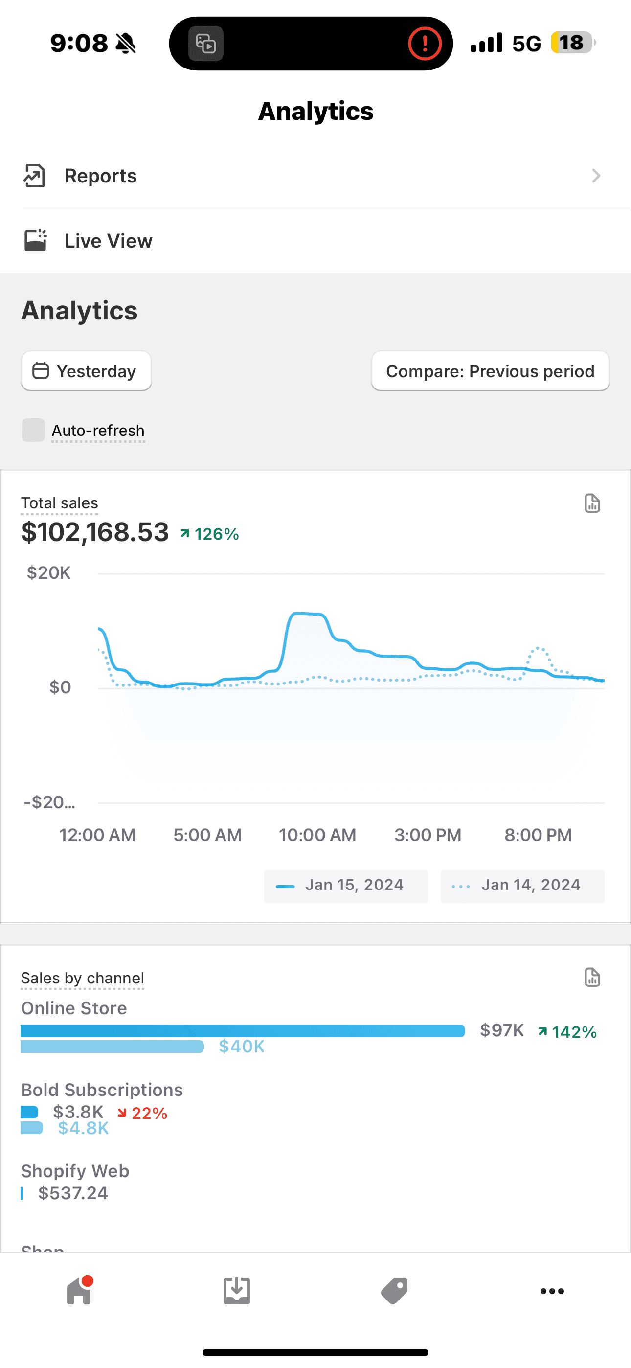Toggle the Jan 15, 2024 series legend
The height and width of the screenshot is (1368, 631).
(x=346, y=886)
